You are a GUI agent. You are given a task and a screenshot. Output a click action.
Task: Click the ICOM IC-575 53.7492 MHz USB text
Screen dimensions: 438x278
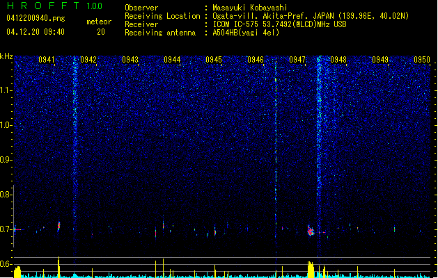(279, 24)
